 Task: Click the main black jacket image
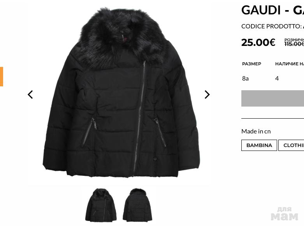click(x=121, y=93)
